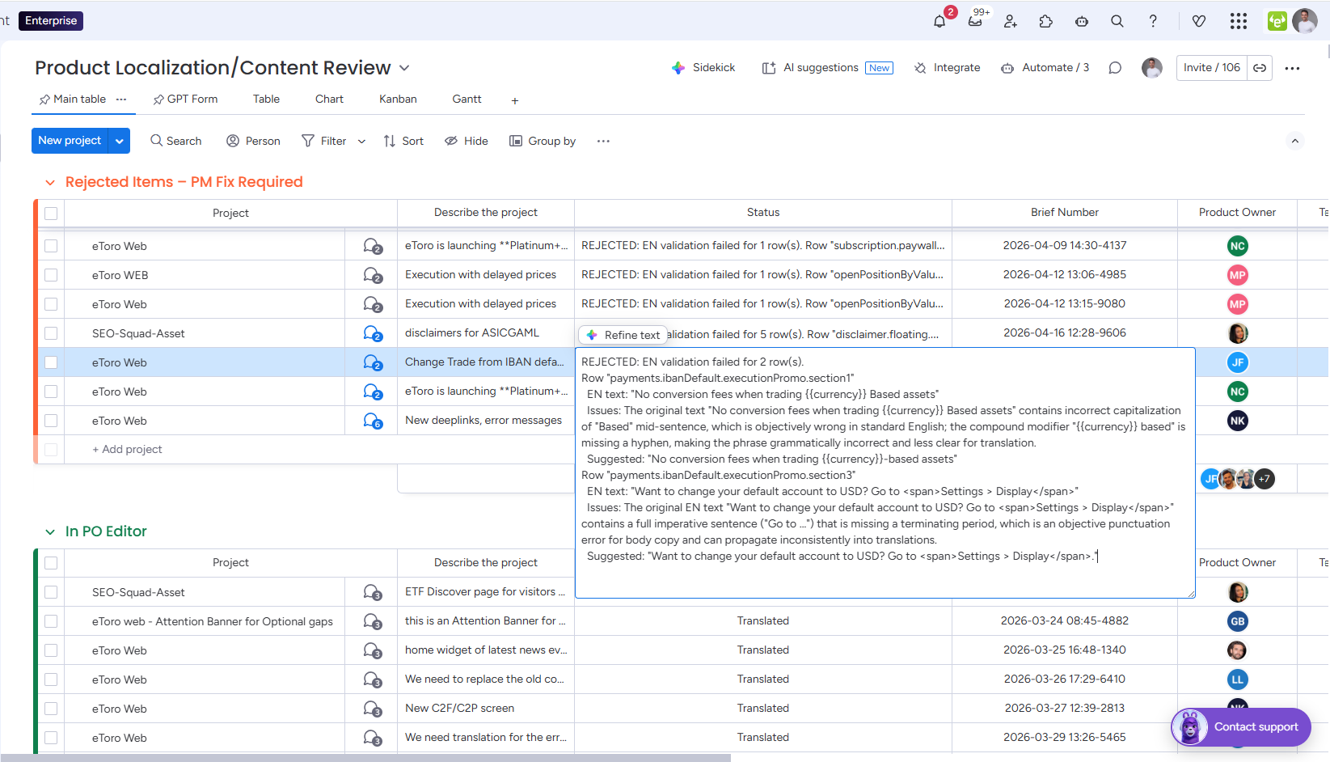1330x762 pixels.
Task: Tick checkbox for SEO-Squad-Asset rejected row
Action: pos(51,333)
